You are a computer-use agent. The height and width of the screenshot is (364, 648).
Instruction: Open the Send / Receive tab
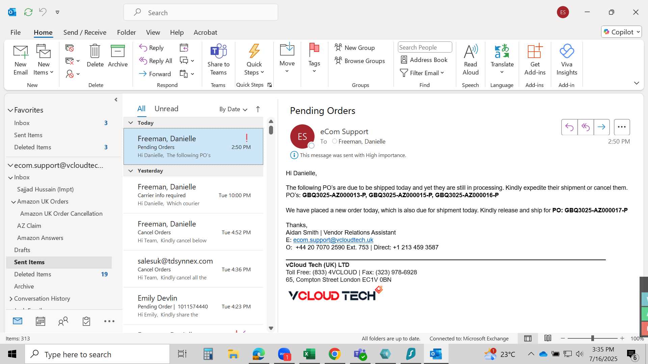(x=85, y=32)
